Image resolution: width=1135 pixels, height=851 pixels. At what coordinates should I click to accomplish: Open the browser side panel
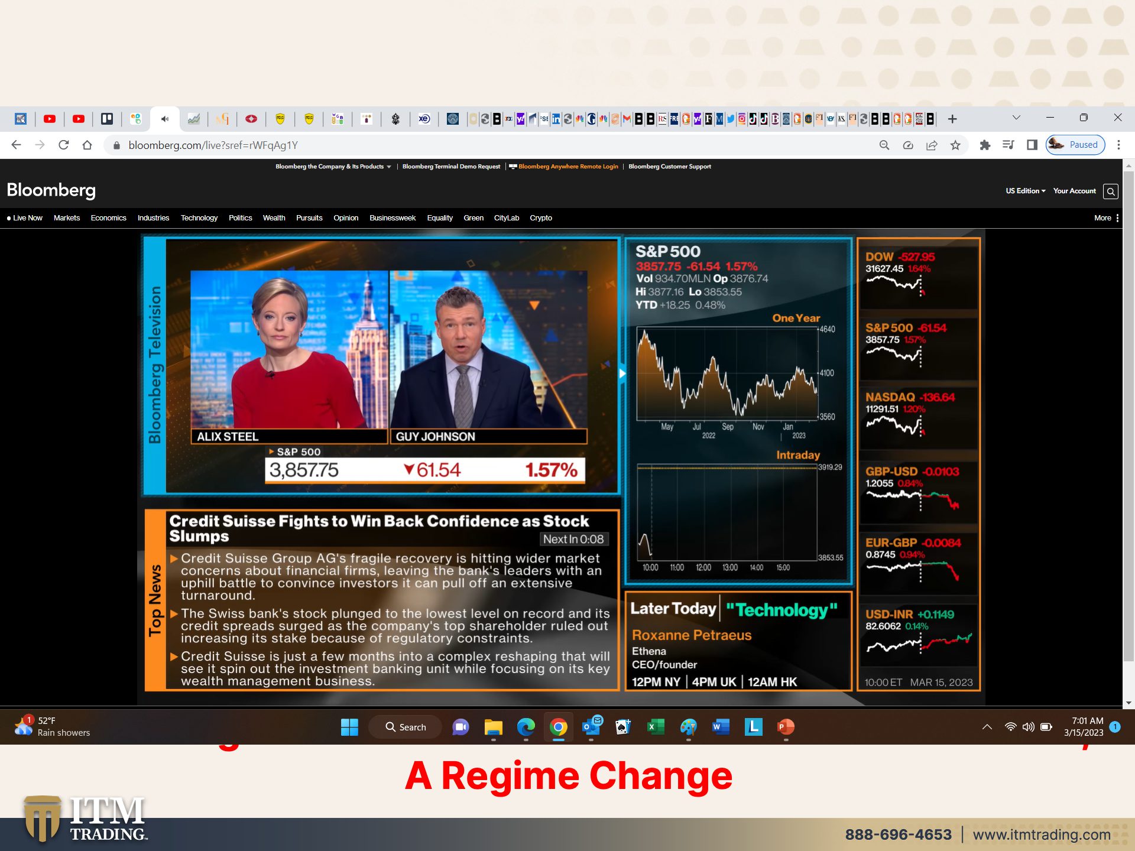(1032, 145)
